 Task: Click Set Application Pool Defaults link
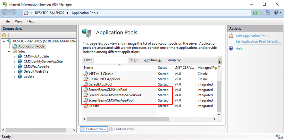[x=258, y=41]
